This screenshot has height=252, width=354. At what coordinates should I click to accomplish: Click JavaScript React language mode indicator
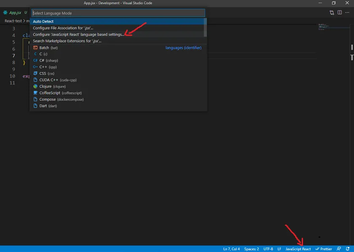click(298, 249)
